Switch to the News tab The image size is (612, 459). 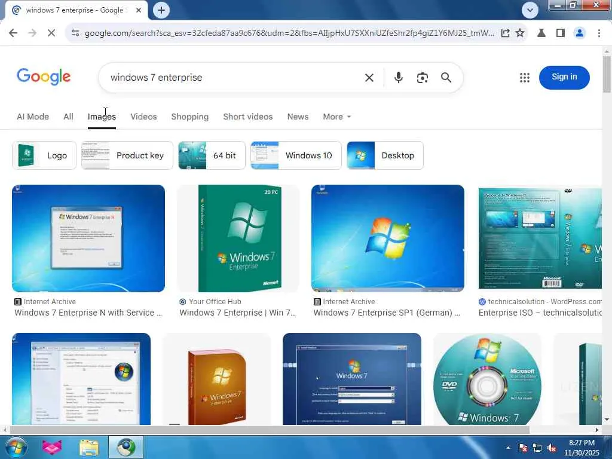[298, 117]
